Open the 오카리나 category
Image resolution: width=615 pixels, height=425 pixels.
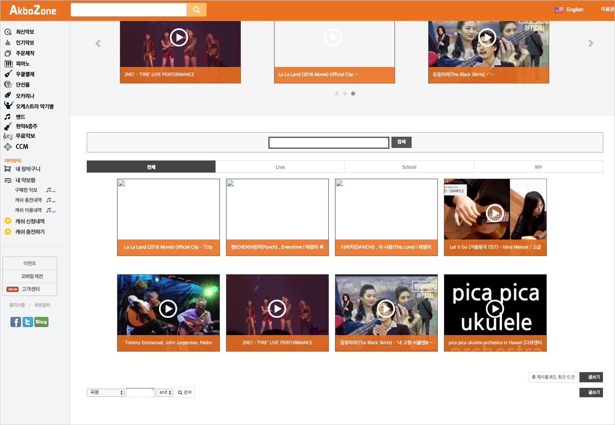click(x=25, y=96)
